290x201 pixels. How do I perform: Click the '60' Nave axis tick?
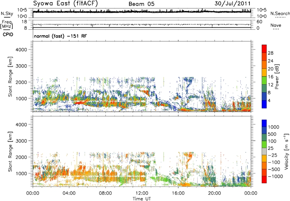pyautogui.click(x=259, y=22)
